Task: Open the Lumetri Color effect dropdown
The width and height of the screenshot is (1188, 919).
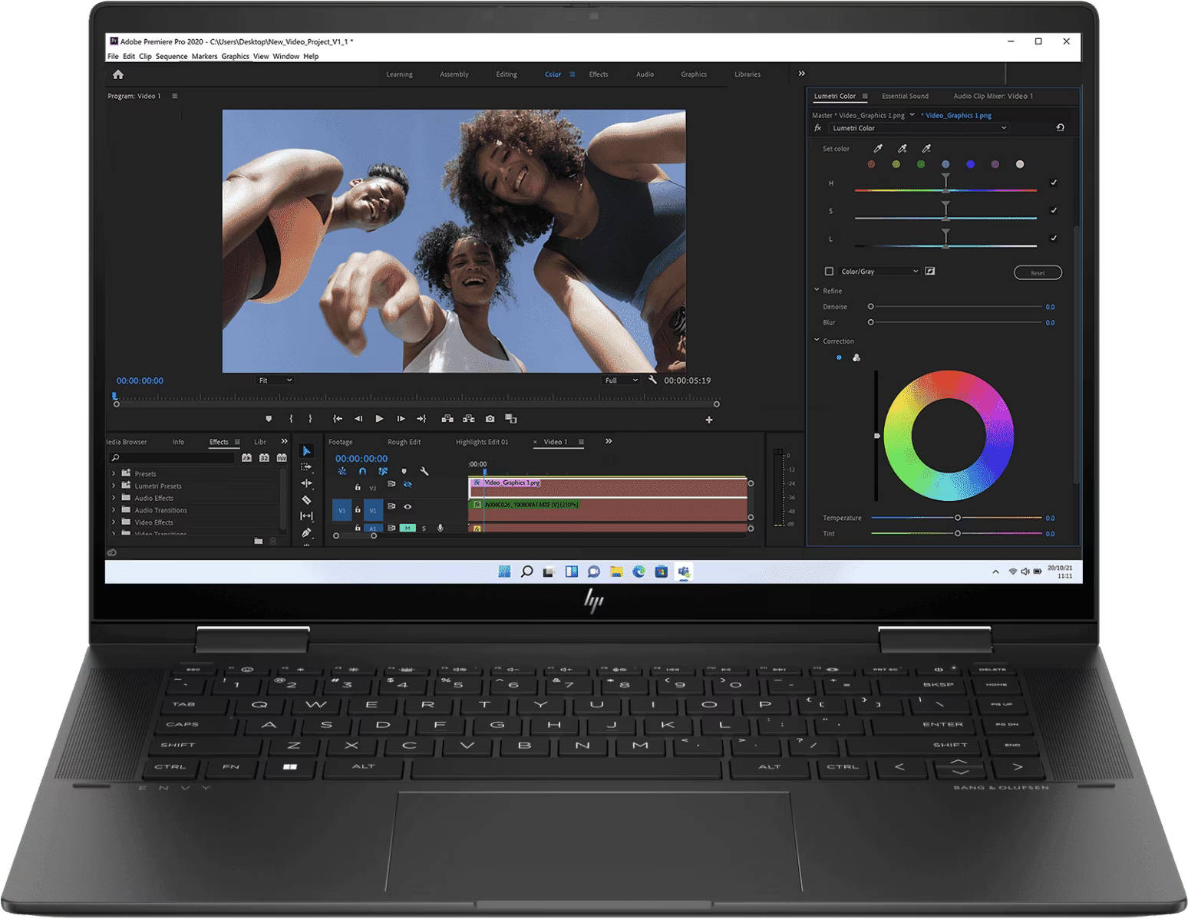Action: 919,128
